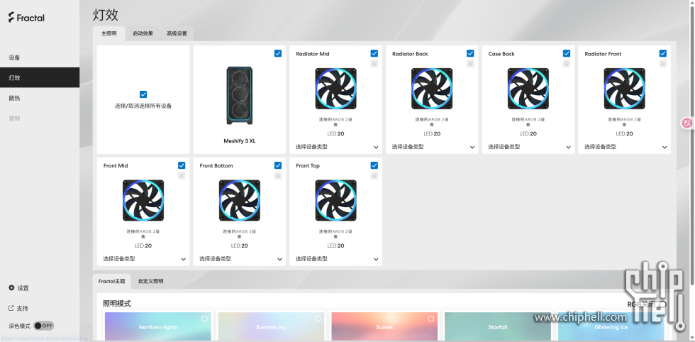Image resolution: width=695 pixels, height=342 pixels.
Task: Toggle select/deselect all devices checkbox
Action: tap(143, 94)
